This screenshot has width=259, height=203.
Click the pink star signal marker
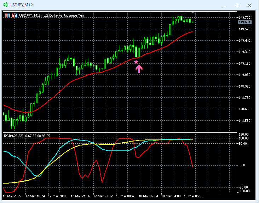(136, 62)
